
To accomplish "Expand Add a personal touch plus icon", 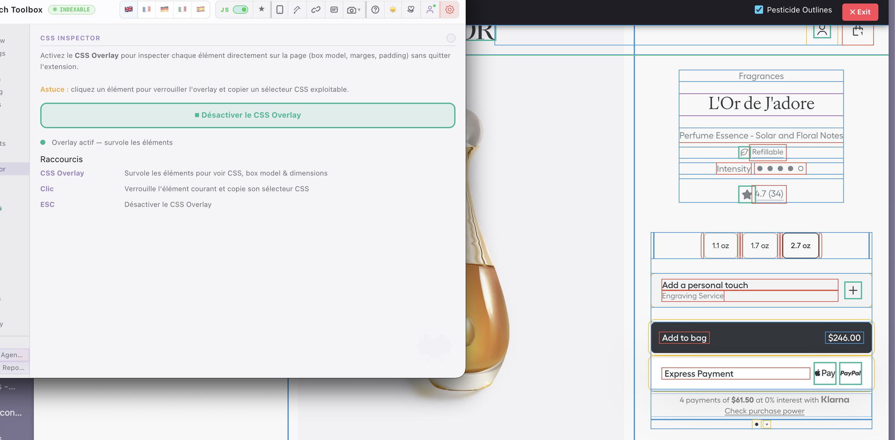I will [853, 290].
